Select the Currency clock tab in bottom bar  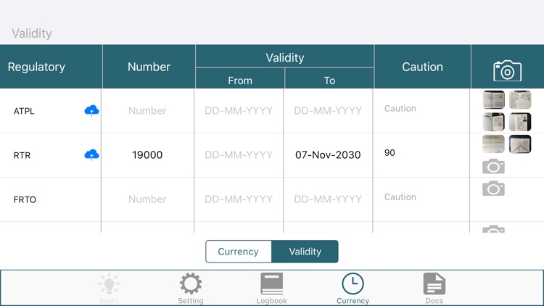[353, 289]
